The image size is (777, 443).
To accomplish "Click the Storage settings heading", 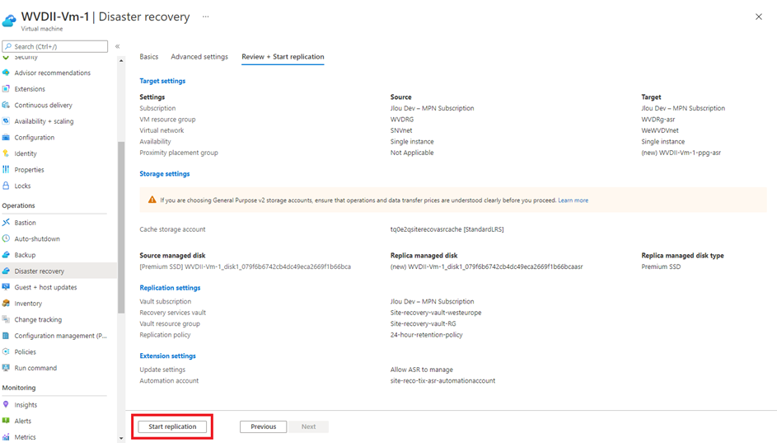I will pos(165,173).
